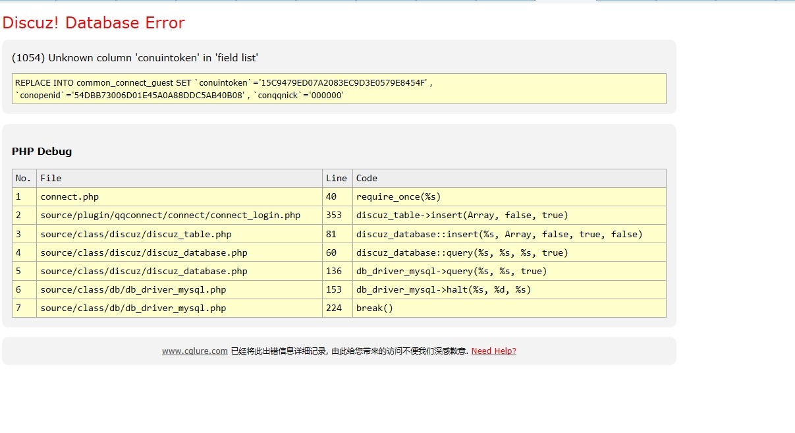The height and width of the screenshot is (433, 795).
Task: Click the Discuz! Database Error heading
Action: (94, 23)
